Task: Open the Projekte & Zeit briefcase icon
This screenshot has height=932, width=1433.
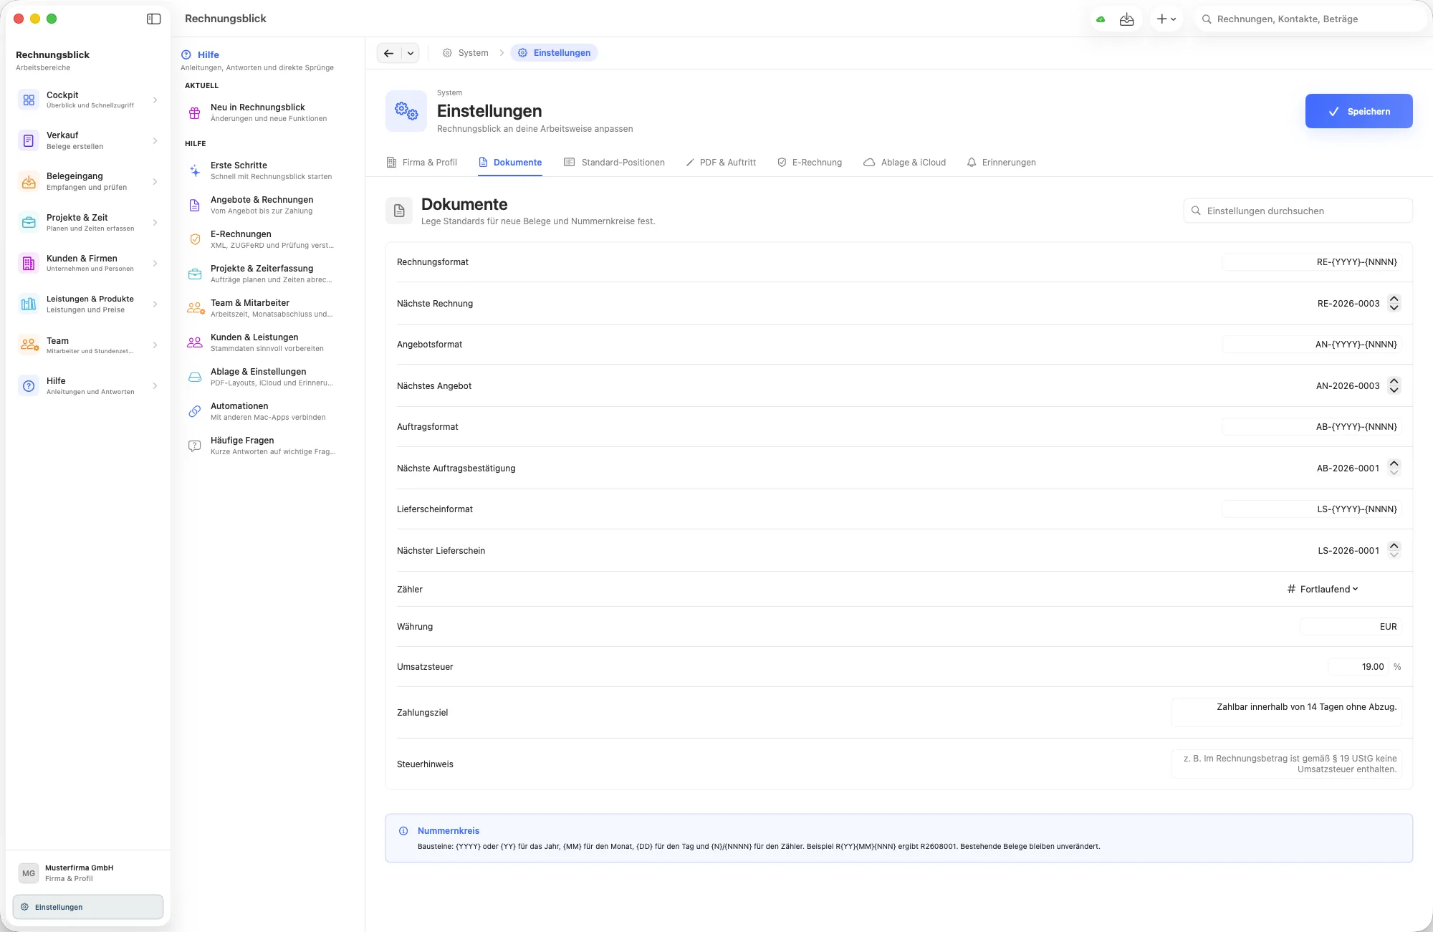Action: [29, 223]
